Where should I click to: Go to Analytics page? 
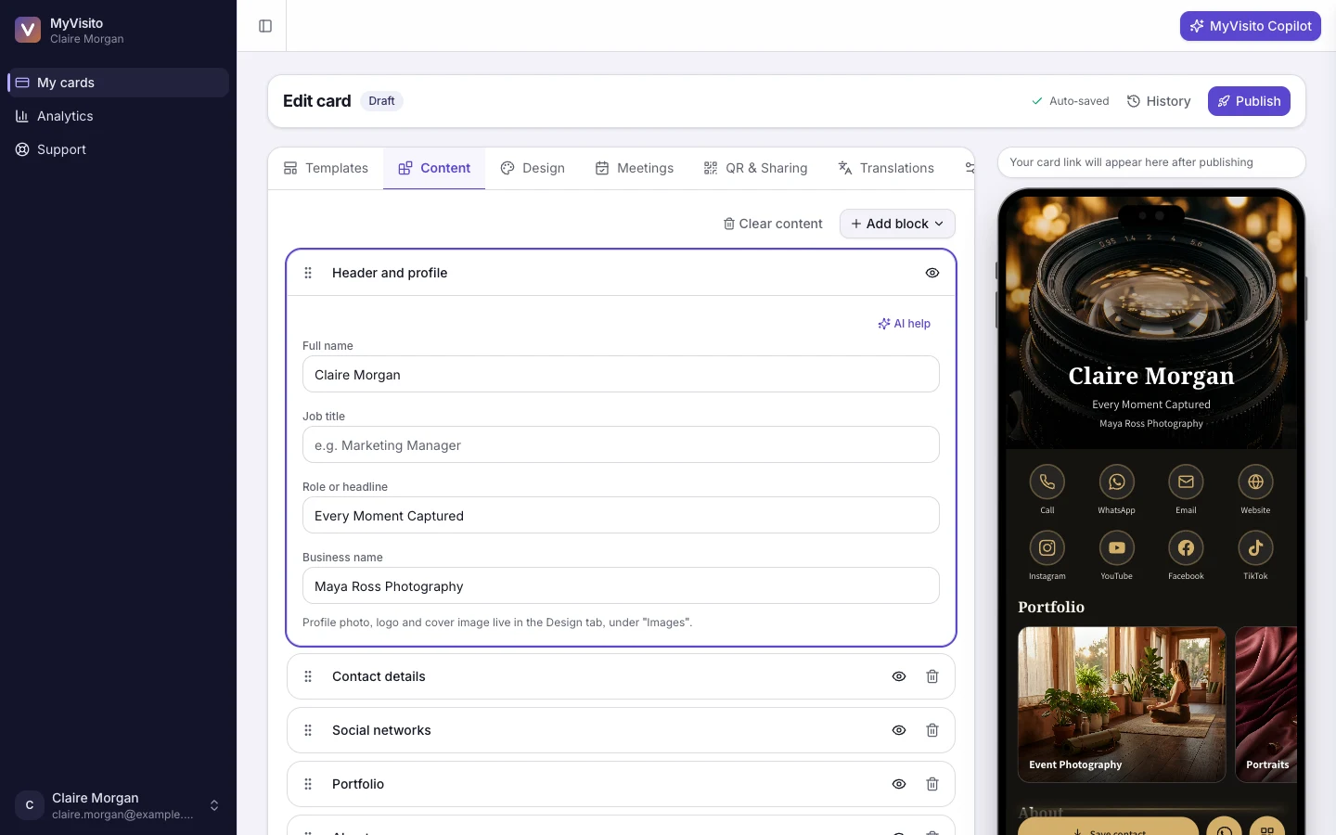point(118,116)
